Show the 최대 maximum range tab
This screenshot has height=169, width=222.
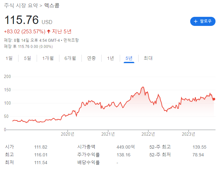coord(148,58)
